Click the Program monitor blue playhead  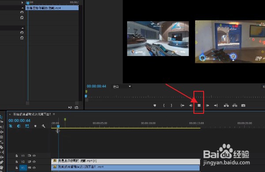pyautogui.click(x=86, y=96)
